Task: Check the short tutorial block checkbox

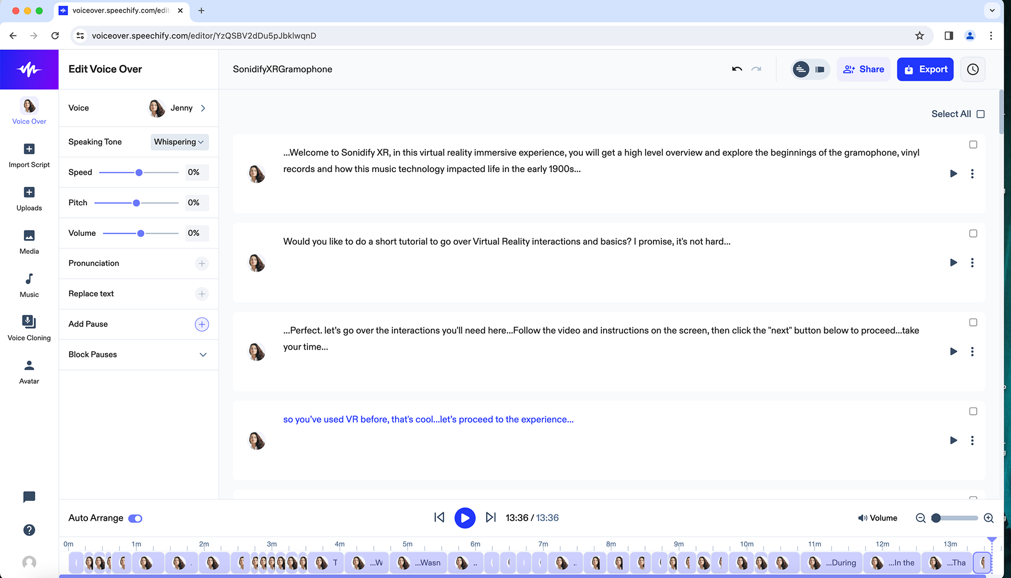Action: [973, 234]
